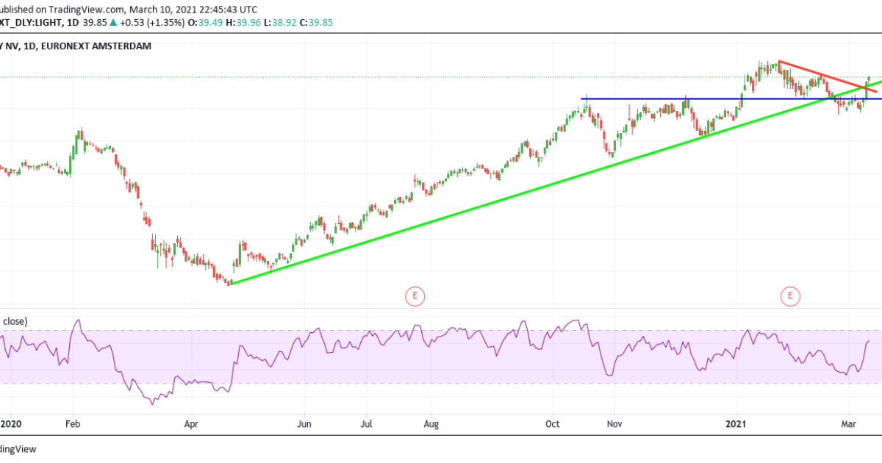Click the Jul label on the time axis
Screen dimensions: 882x463
point(366,424)
